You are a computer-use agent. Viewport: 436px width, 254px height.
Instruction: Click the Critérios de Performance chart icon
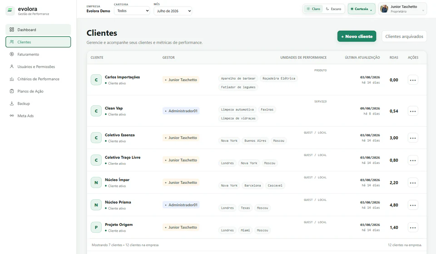(x=12, y=79)
